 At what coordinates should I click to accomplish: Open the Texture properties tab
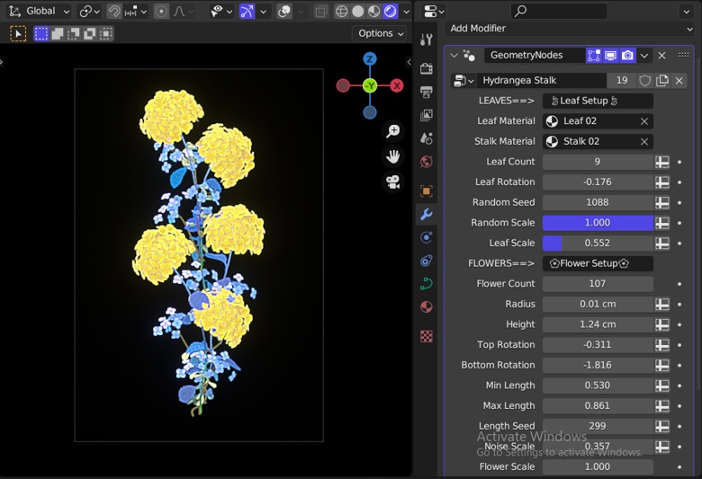(427, 337)
